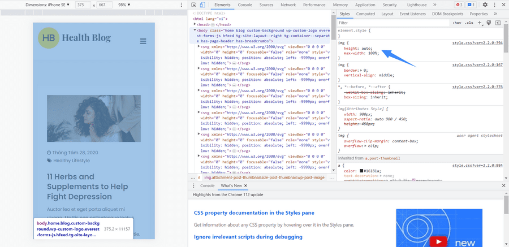
Task: Open the Security tab
Action: click(x=390, y=5)
